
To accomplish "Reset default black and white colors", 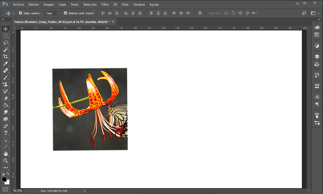I will tap(3, 174).
